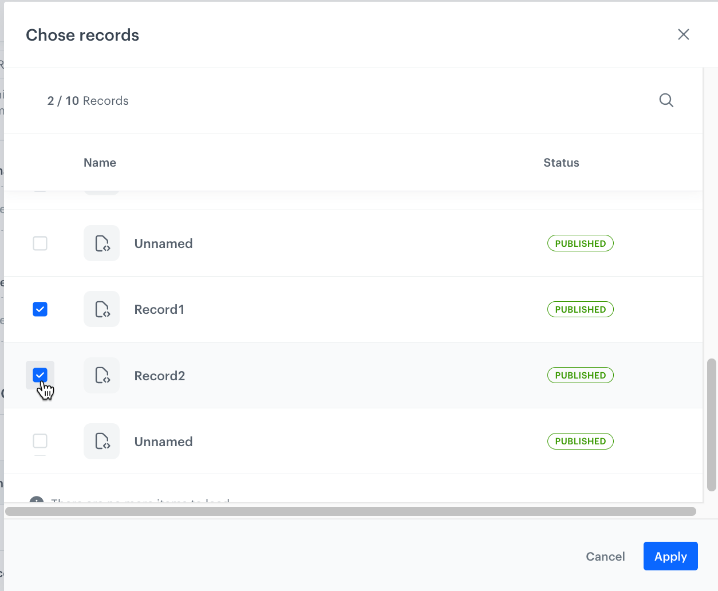
Task: Click the horizontal scrollbar thumb
Action: click(351, 512)
